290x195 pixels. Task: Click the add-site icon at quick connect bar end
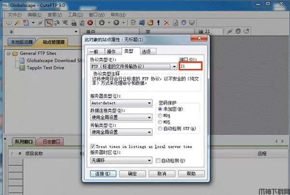(x=246, y=31)
